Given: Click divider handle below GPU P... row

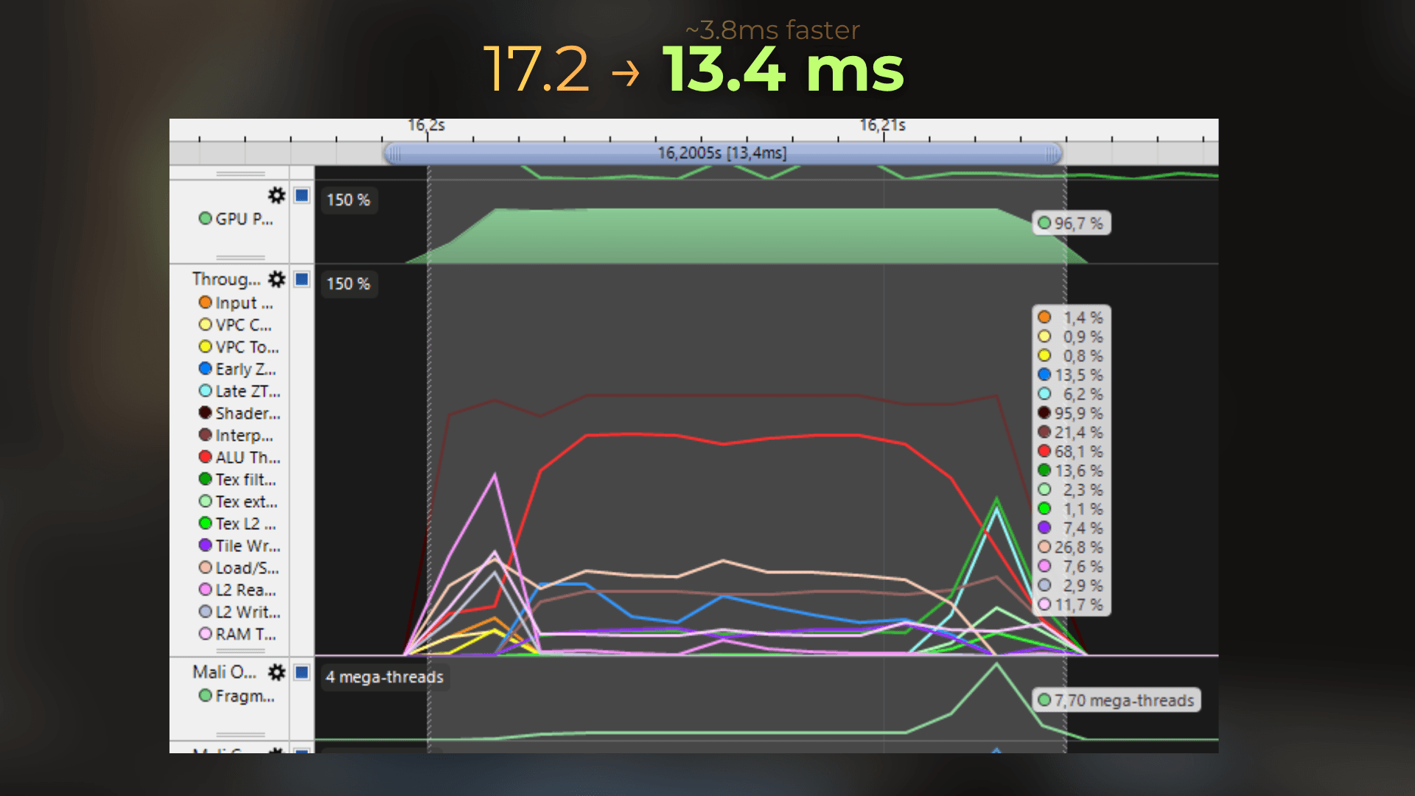Looking at the screenshot, I should (240, 258).
